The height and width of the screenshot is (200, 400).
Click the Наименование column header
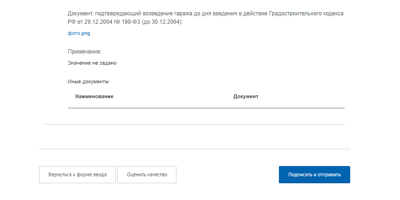[94, 96]
